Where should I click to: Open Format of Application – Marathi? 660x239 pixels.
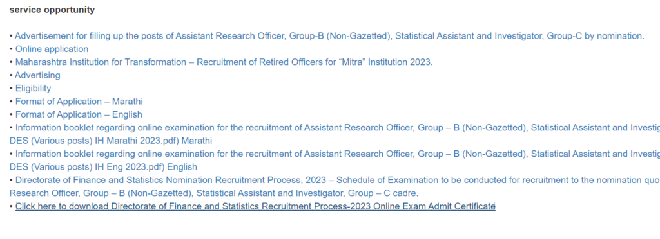click(79, 102)
